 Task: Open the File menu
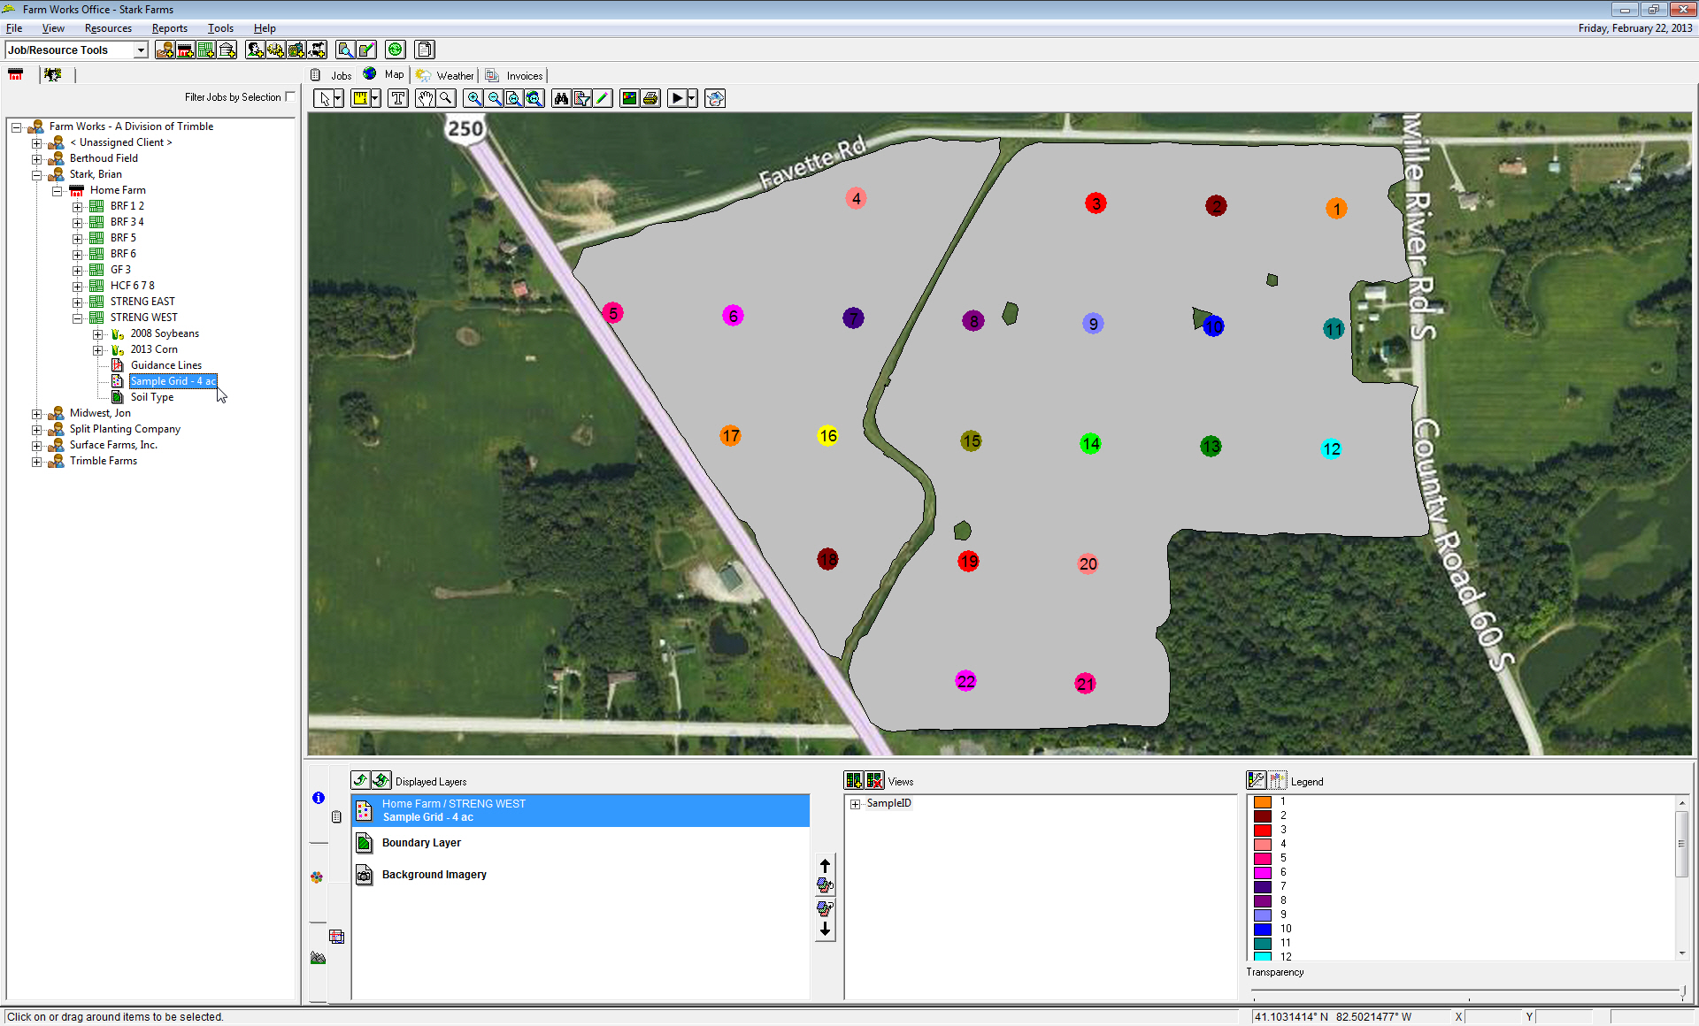coord(14,28)
